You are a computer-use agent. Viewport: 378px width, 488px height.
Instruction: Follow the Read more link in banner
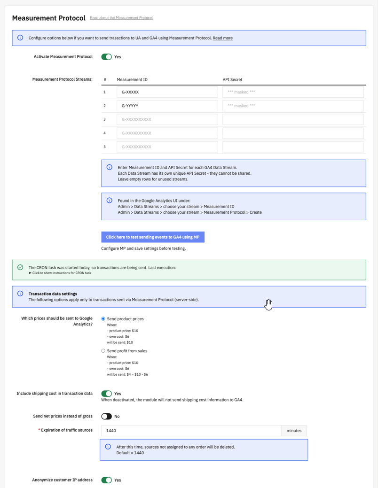pos(222,38)
